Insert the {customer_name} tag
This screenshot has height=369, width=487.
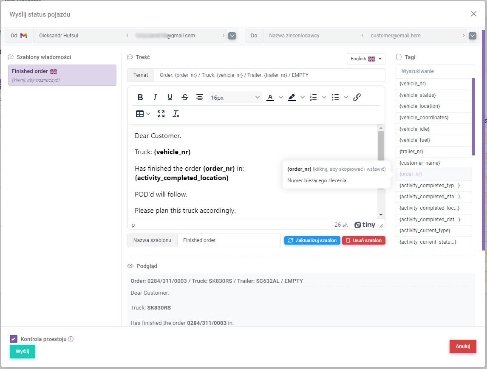click(x=433, y=163)
